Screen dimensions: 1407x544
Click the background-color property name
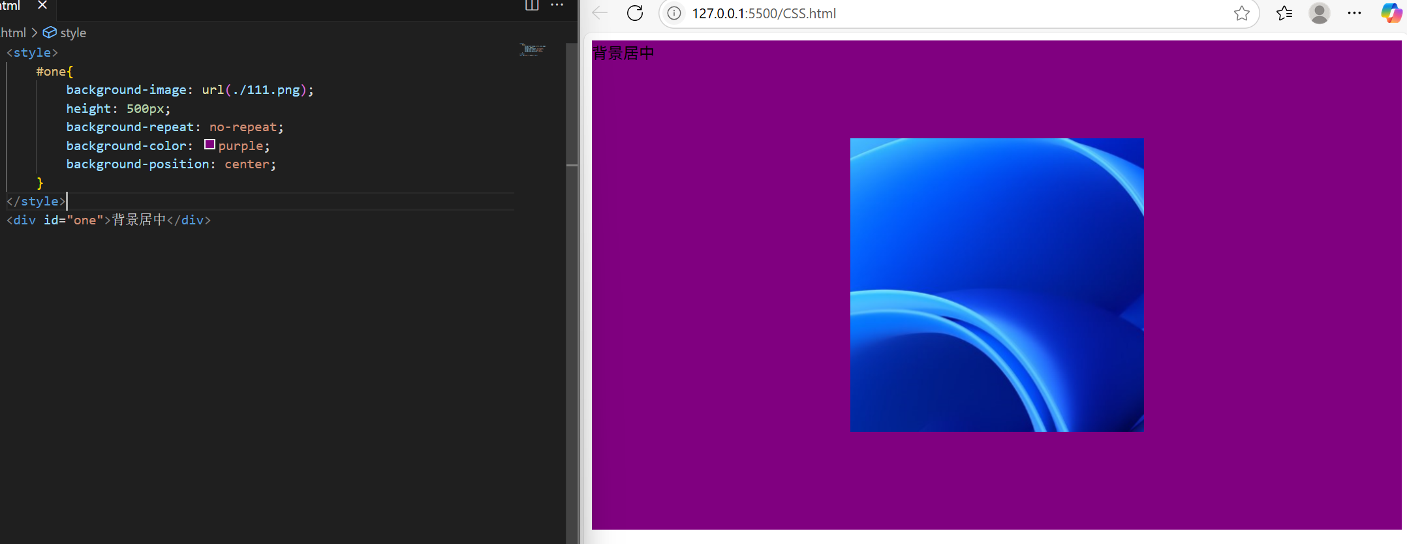(126, 146)
